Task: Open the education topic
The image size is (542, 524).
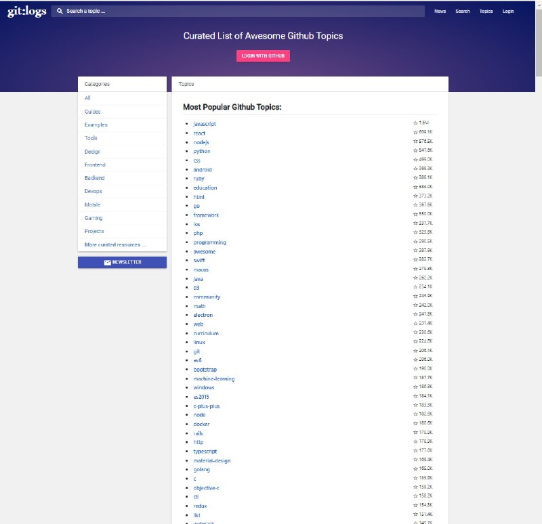Action: (x=205, y=188)
